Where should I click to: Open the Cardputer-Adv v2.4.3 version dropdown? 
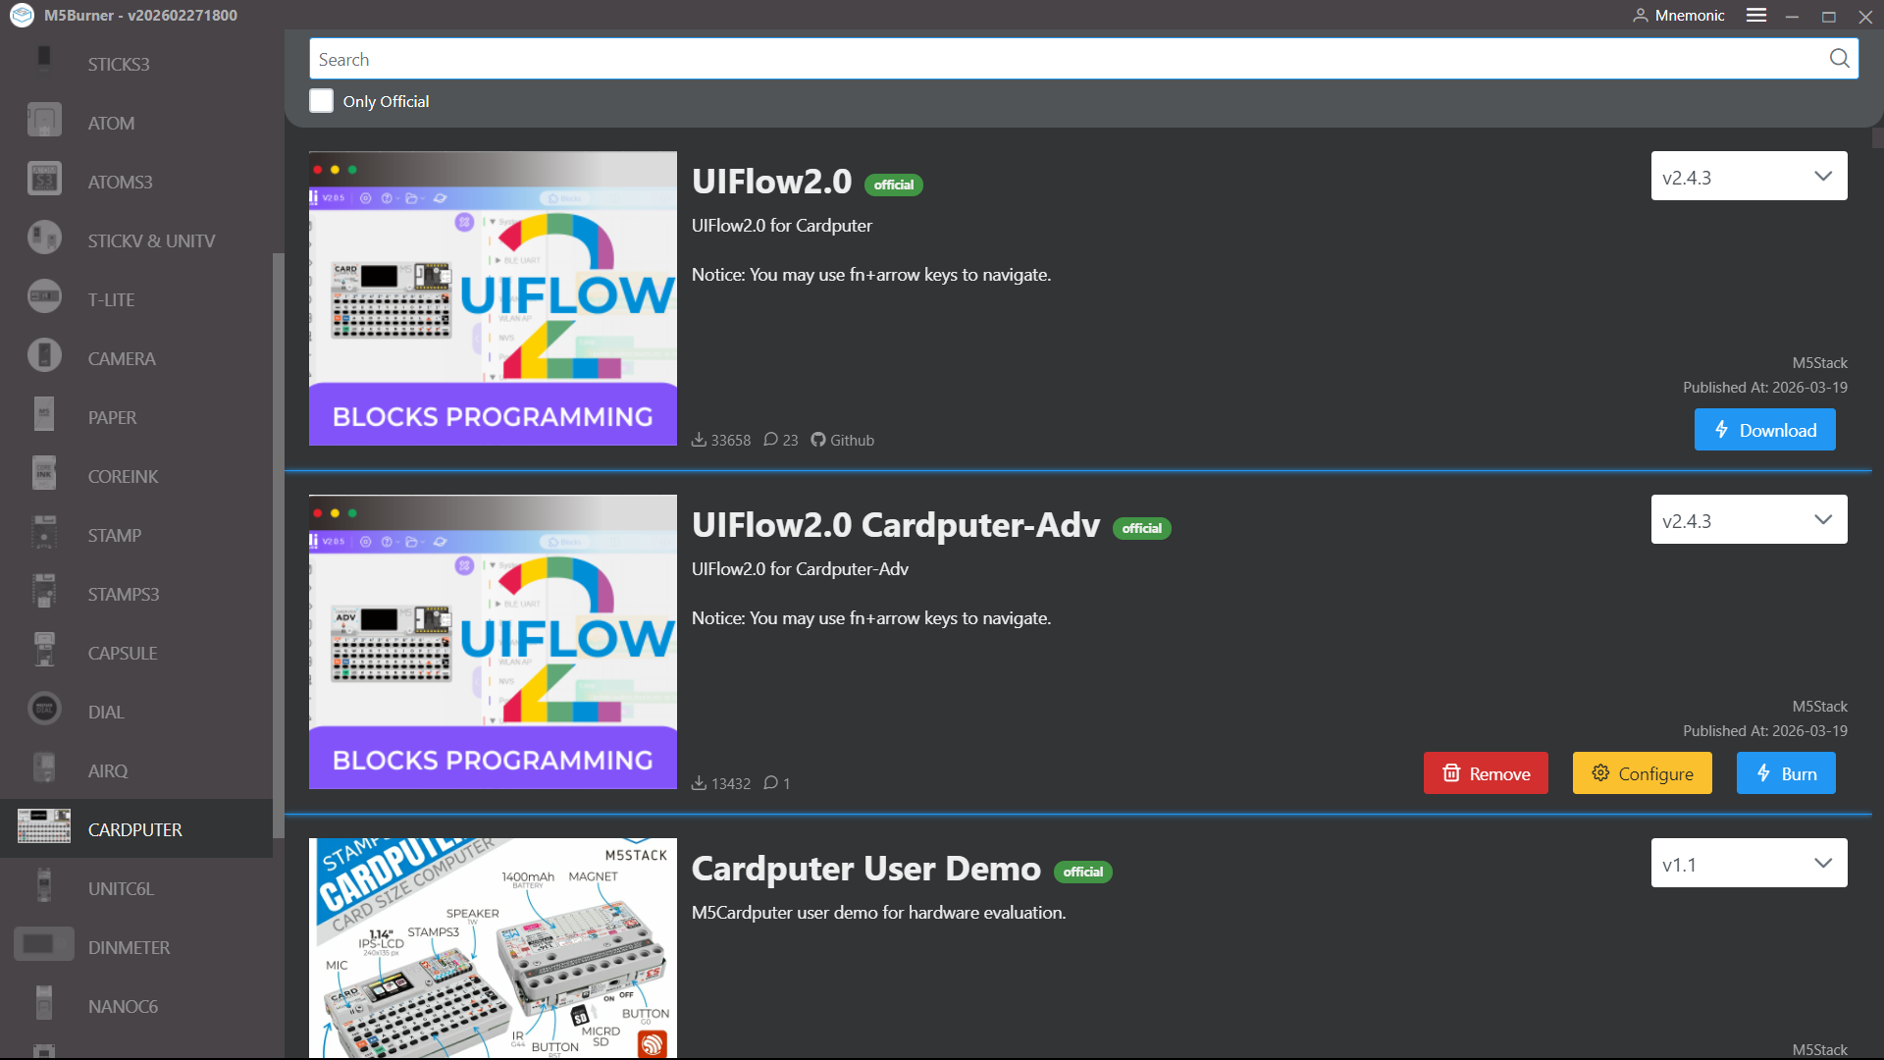(1749, 520)
